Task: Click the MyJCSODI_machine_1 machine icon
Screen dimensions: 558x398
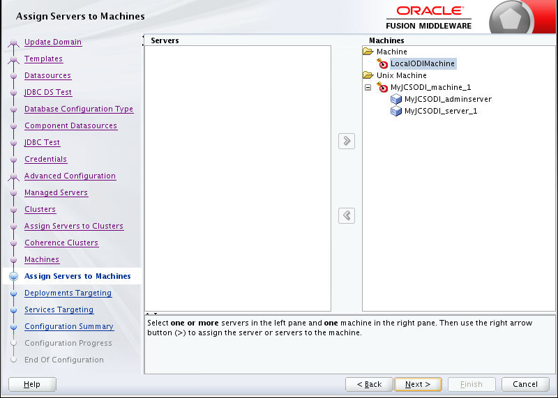Action: click(x=382, y=87)
